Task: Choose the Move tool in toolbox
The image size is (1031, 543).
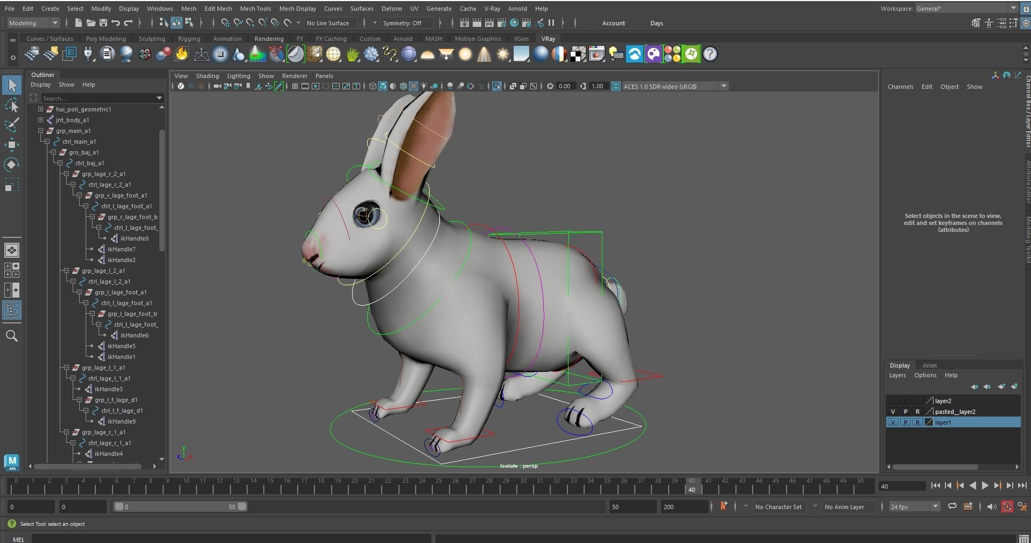Action: coord(12,144)
